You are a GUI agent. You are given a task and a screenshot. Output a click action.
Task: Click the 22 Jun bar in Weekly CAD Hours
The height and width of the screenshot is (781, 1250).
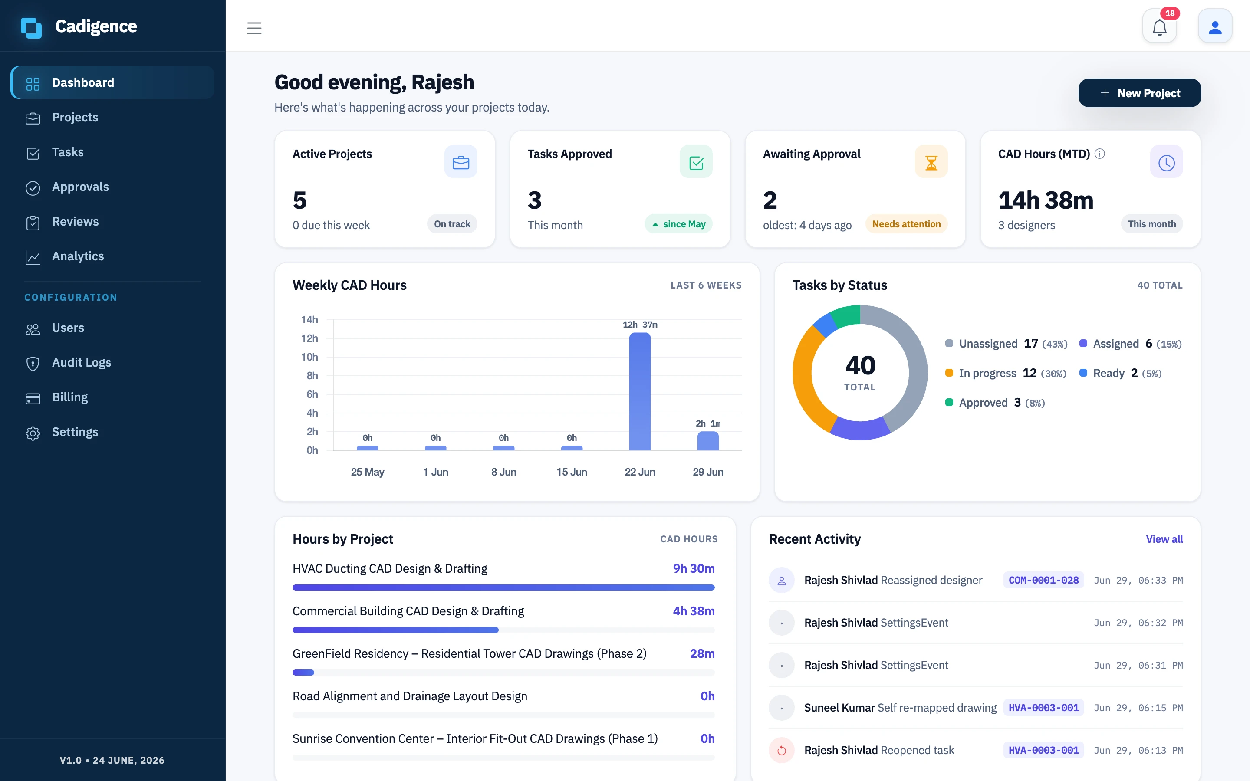(x=639, y=391)
